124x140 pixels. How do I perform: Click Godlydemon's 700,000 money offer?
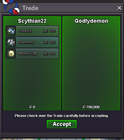tap(91, 107)
